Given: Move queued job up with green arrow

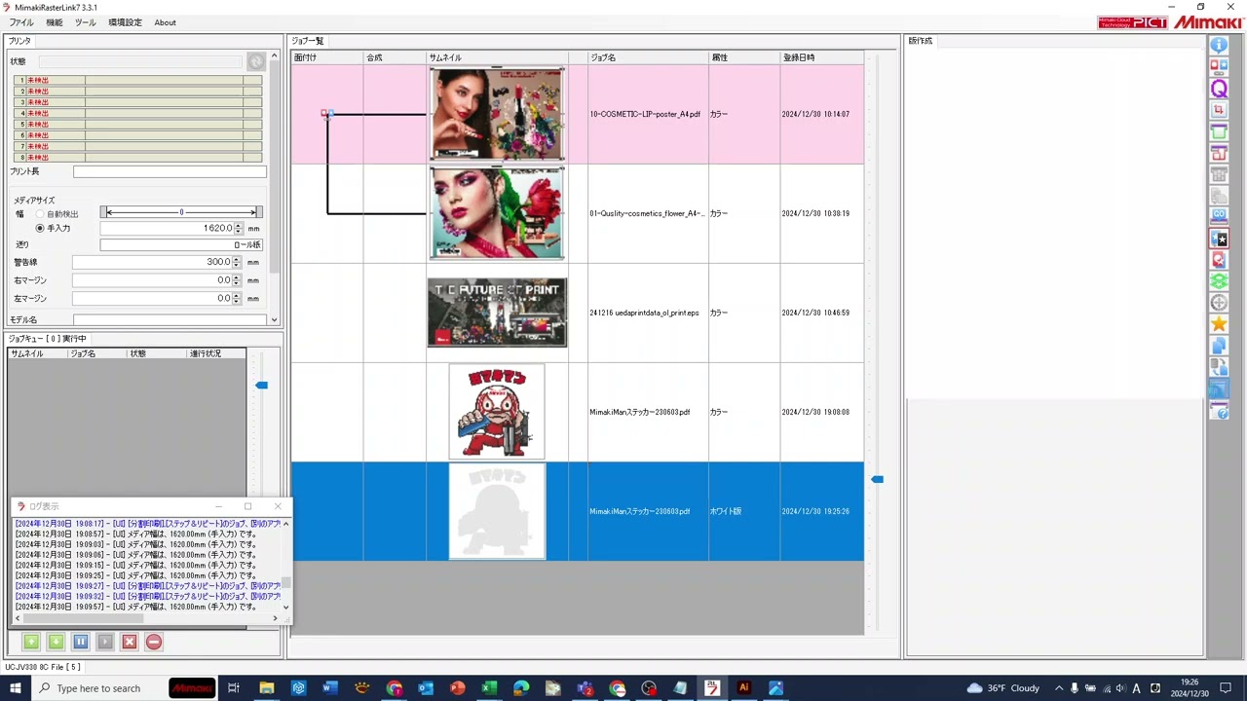Looking at the screenshot, I should [31, 642].
